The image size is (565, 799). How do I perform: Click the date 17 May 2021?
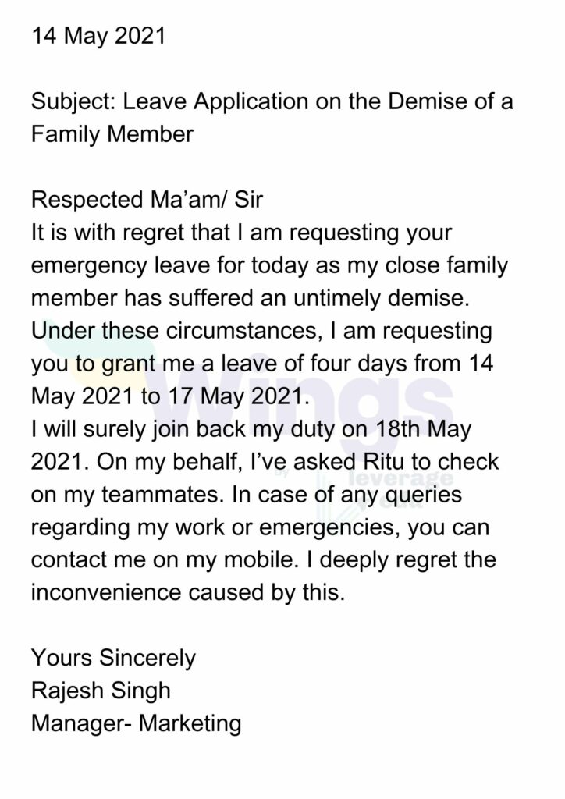click(237, 396)
